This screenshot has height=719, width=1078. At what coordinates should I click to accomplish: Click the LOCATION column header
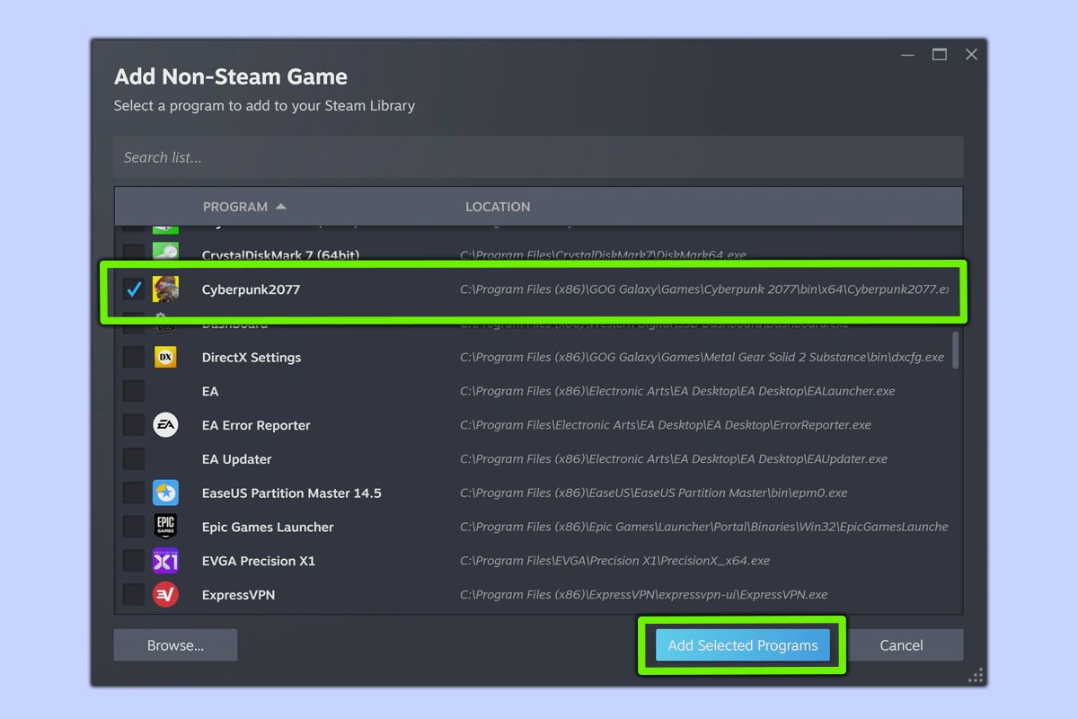tap(498, 206)
